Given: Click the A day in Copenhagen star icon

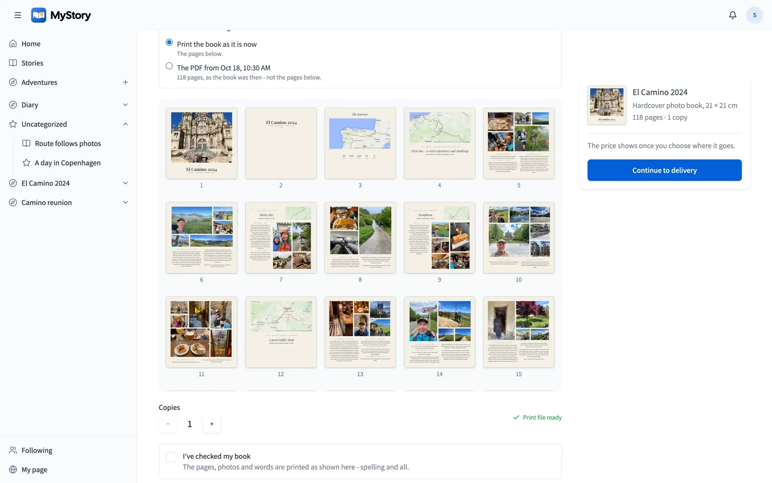Looking at the screenshot, I should 27,163.
